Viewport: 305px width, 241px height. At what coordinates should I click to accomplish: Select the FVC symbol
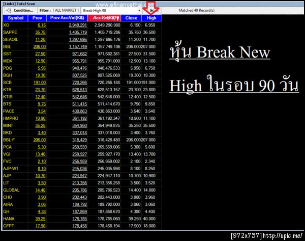tap(7, 162)
